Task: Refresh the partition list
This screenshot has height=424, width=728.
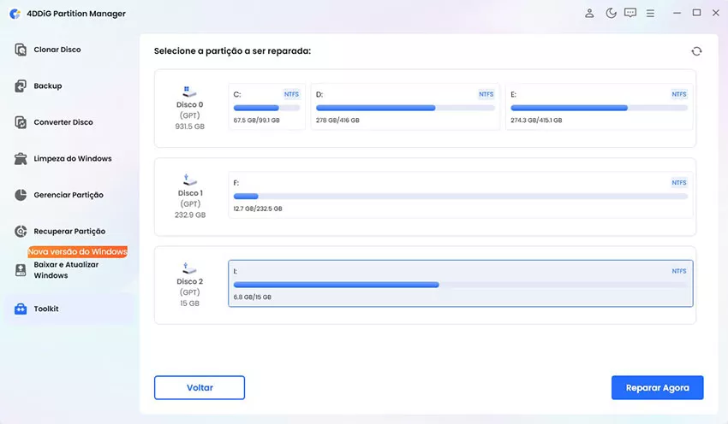Action: coord(696,51)
